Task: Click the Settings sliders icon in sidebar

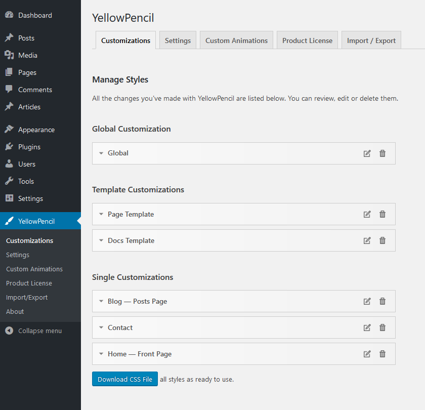Action: 9,198
